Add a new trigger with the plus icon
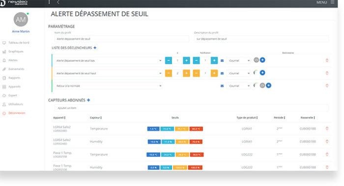This screenshot has height=186, width=344. click(95, 48)
